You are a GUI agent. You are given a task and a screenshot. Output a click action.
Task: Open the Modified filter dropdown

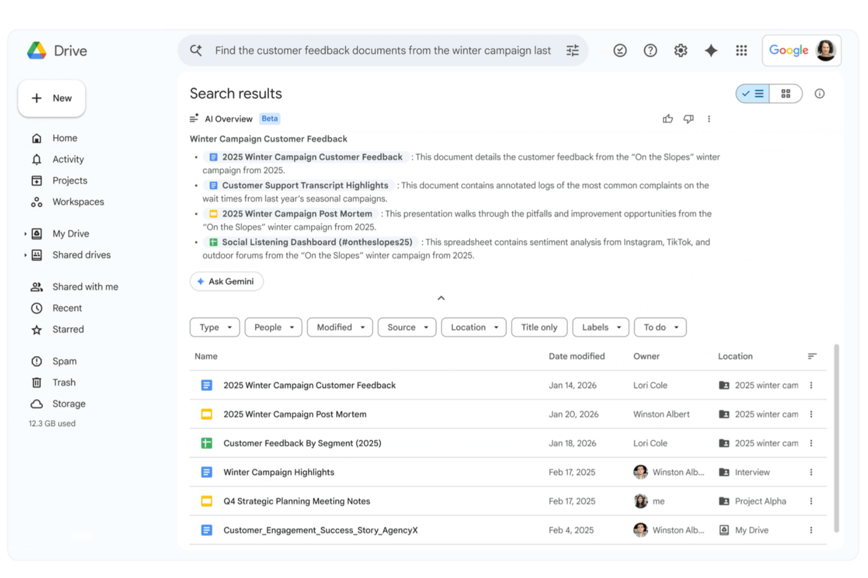(x=339, y=327)
